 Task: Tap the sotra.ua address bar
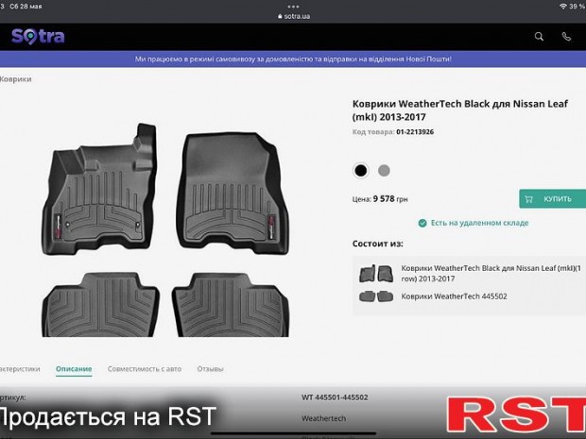[294, 16]
